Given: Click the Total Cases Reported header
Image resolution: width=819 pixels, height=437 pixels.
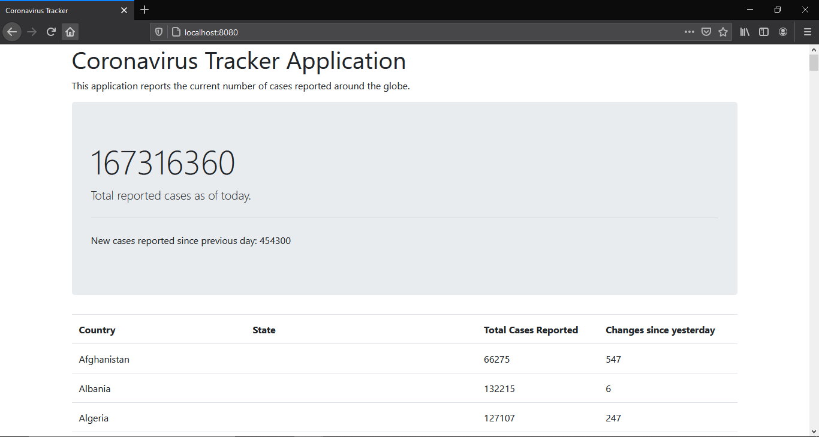Looking at the screenshot, I should (x=531, y=330).
